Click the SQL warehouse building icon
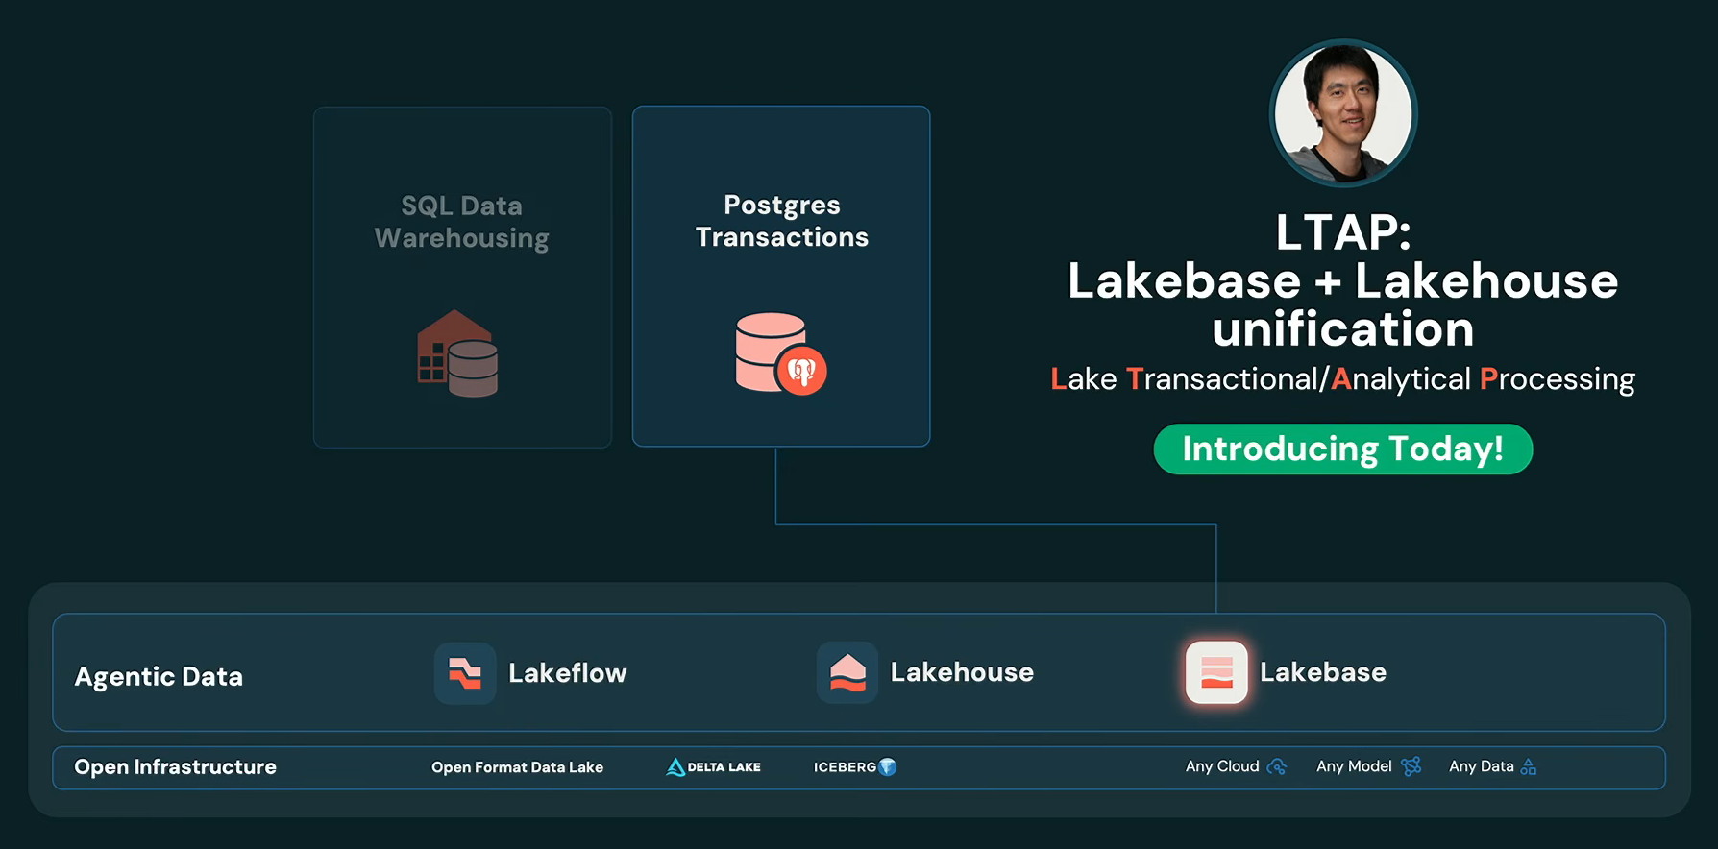 point(457,353)
